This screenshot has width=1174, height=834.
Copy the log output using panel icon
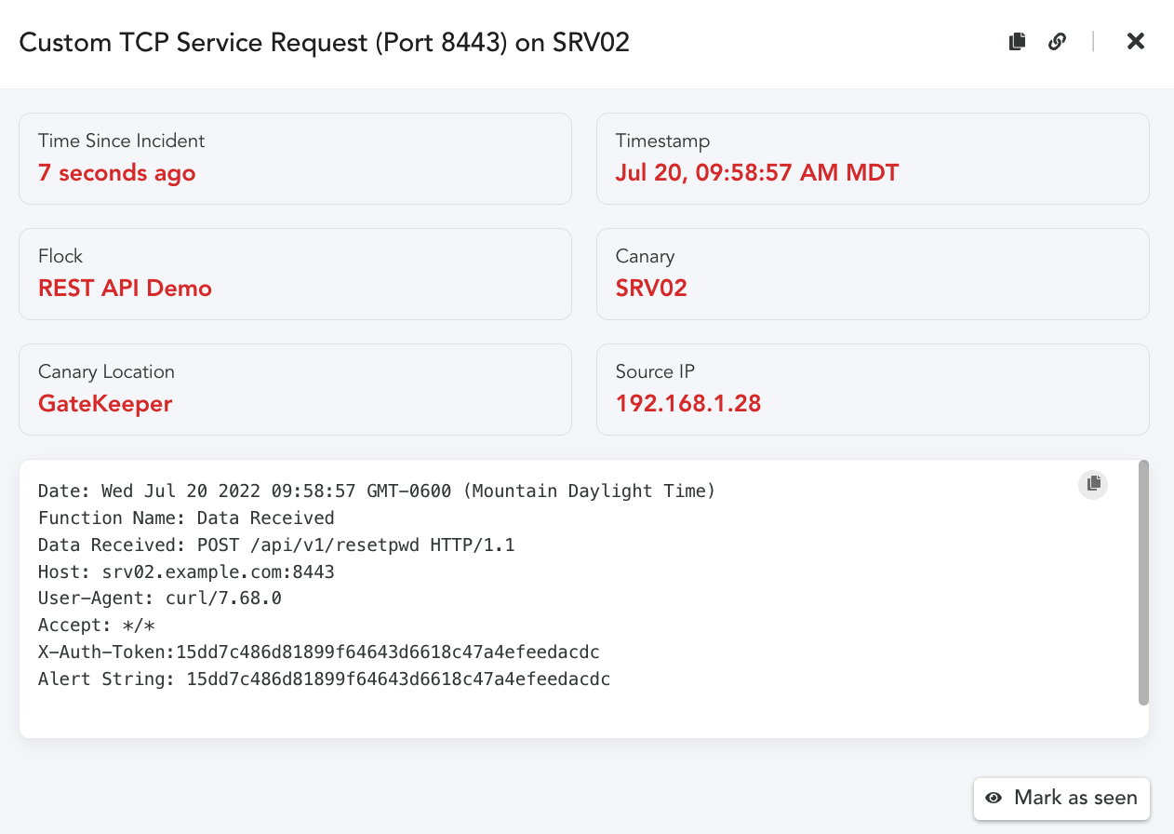pos(1093,483)
